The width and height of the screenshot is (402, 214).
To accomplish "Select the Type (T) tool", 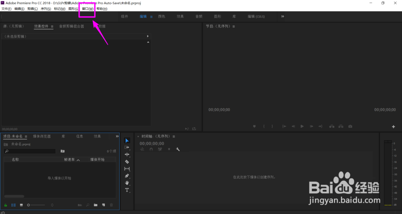I will [x=127, y=190].
